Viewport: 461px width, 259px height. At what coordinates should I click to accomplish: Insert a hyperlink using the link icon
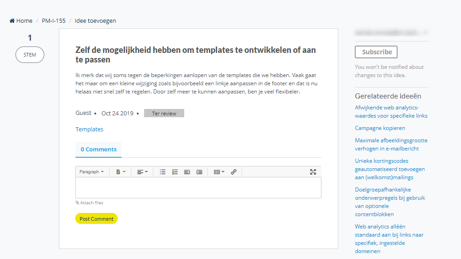point(233,172)
